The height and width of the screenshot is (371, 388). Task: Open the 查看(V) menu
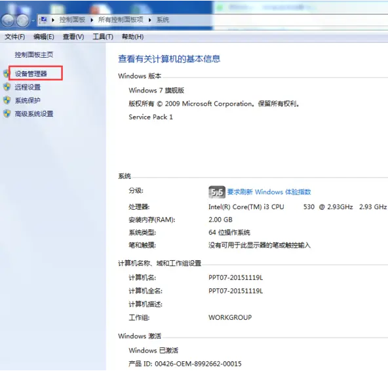(x=73, y=37)
